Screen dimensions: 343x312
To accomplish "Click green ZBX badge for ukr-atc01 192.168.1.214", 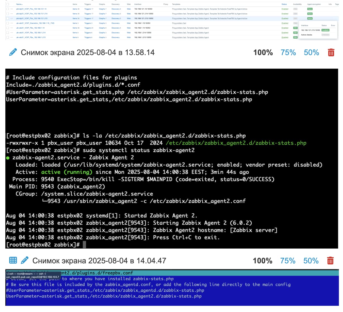I will point(295,33).
